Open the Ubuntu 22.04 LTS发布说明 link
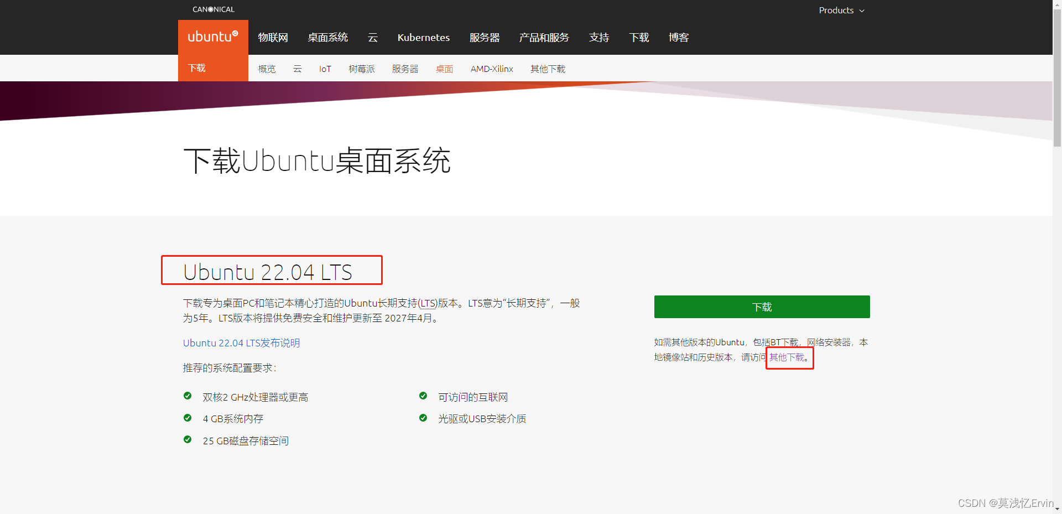 (241, 342)
